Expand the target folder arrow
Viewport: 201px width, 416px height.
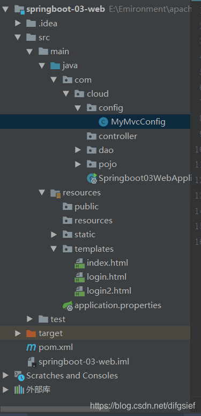point(18,333)
